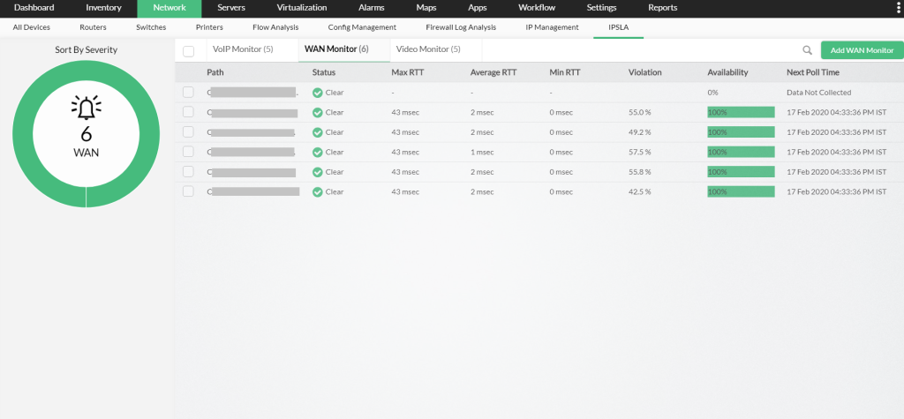Go to Switches submenu
The height and width of the screenshot is (419, 904).
click(x=151, y=27)
